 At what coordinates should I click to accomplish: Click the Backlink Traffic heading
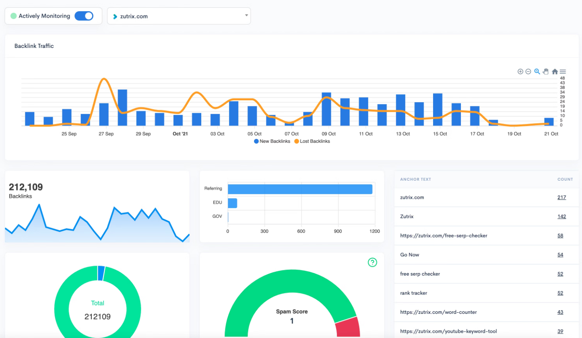click(34, 46)
